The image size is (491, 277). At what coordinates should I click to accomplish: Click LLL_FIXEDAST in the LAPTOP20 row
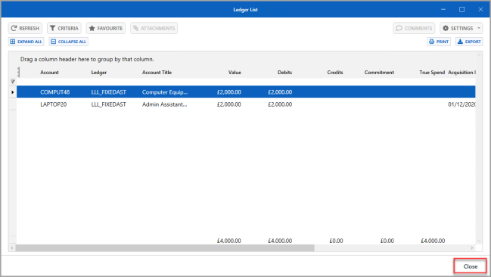[108, 104]
